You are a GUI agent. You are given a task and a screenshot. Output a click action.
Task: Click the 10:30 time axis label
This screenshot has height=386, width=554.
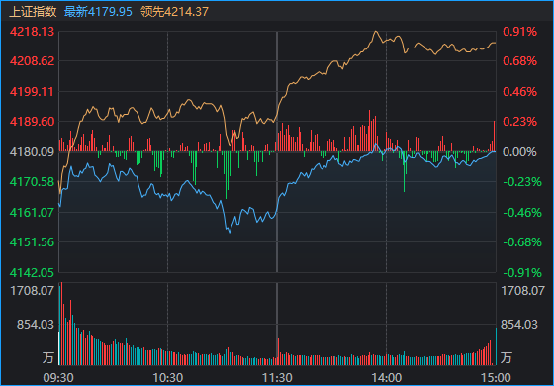click(x=168, y=378)
